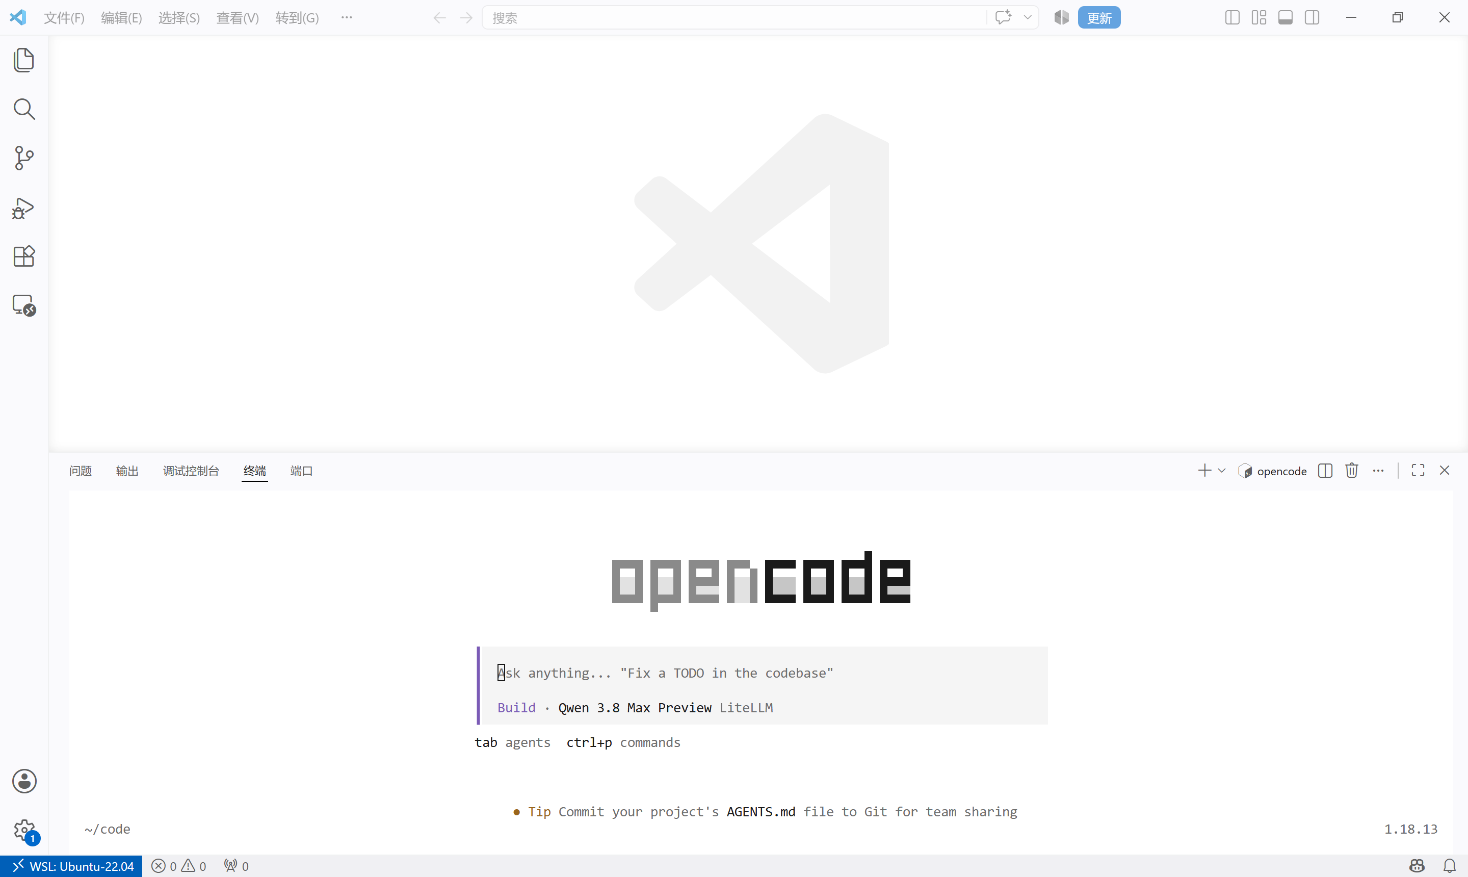This screenshot has height=877, width=1468.
Task: Open the Accounts menu icon
Action: [x=24, y=781]
